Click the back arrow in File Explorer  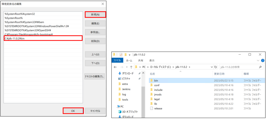click(115, 67)
